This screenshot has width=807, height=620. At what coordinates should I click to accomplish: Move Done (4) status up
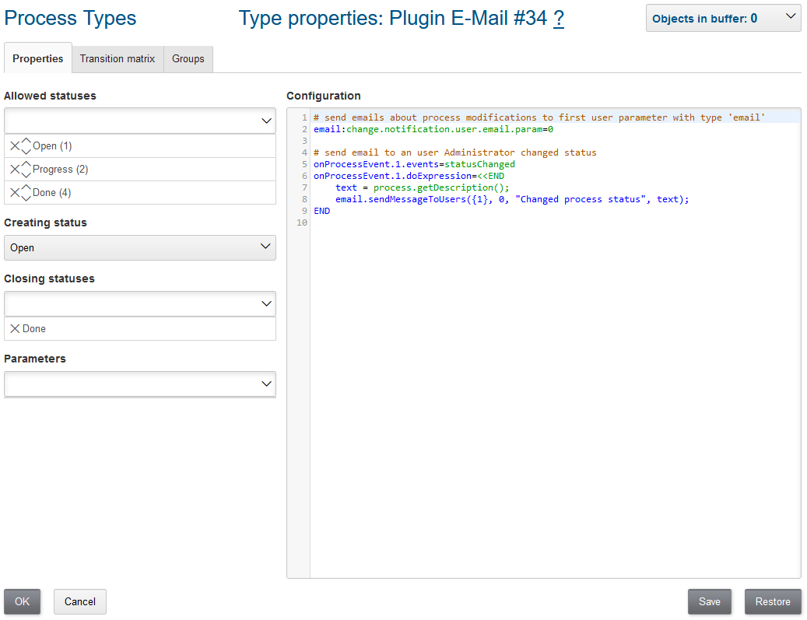26,187
